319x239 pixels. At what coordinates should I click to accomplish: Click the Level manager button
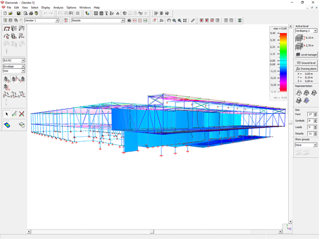306,54
